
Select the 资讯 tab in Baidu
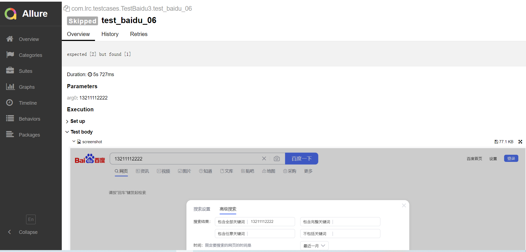[x=142, y=171]
